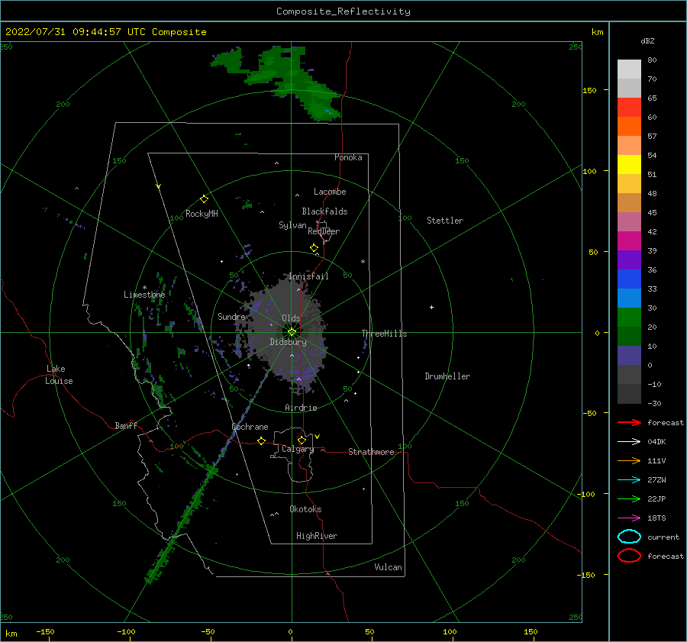687x642 pixels.
Task: Click the '27ZW' legend text
Action: (656, 480)
